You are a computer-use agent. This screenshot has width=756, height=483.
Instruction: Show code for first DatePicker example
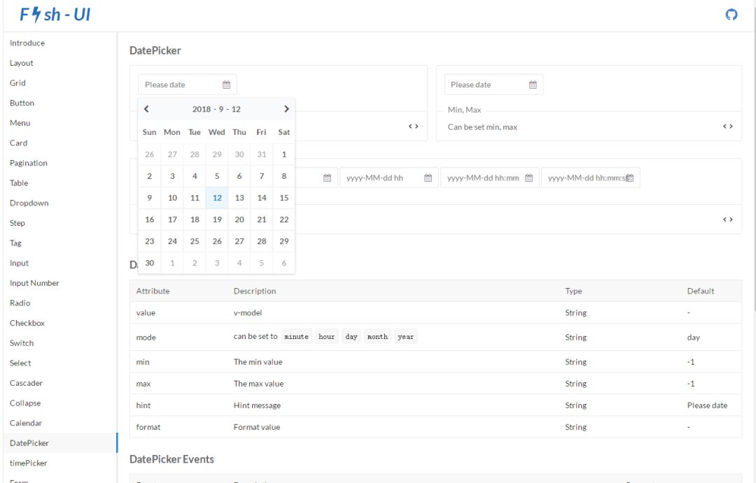tap(413, 127)
